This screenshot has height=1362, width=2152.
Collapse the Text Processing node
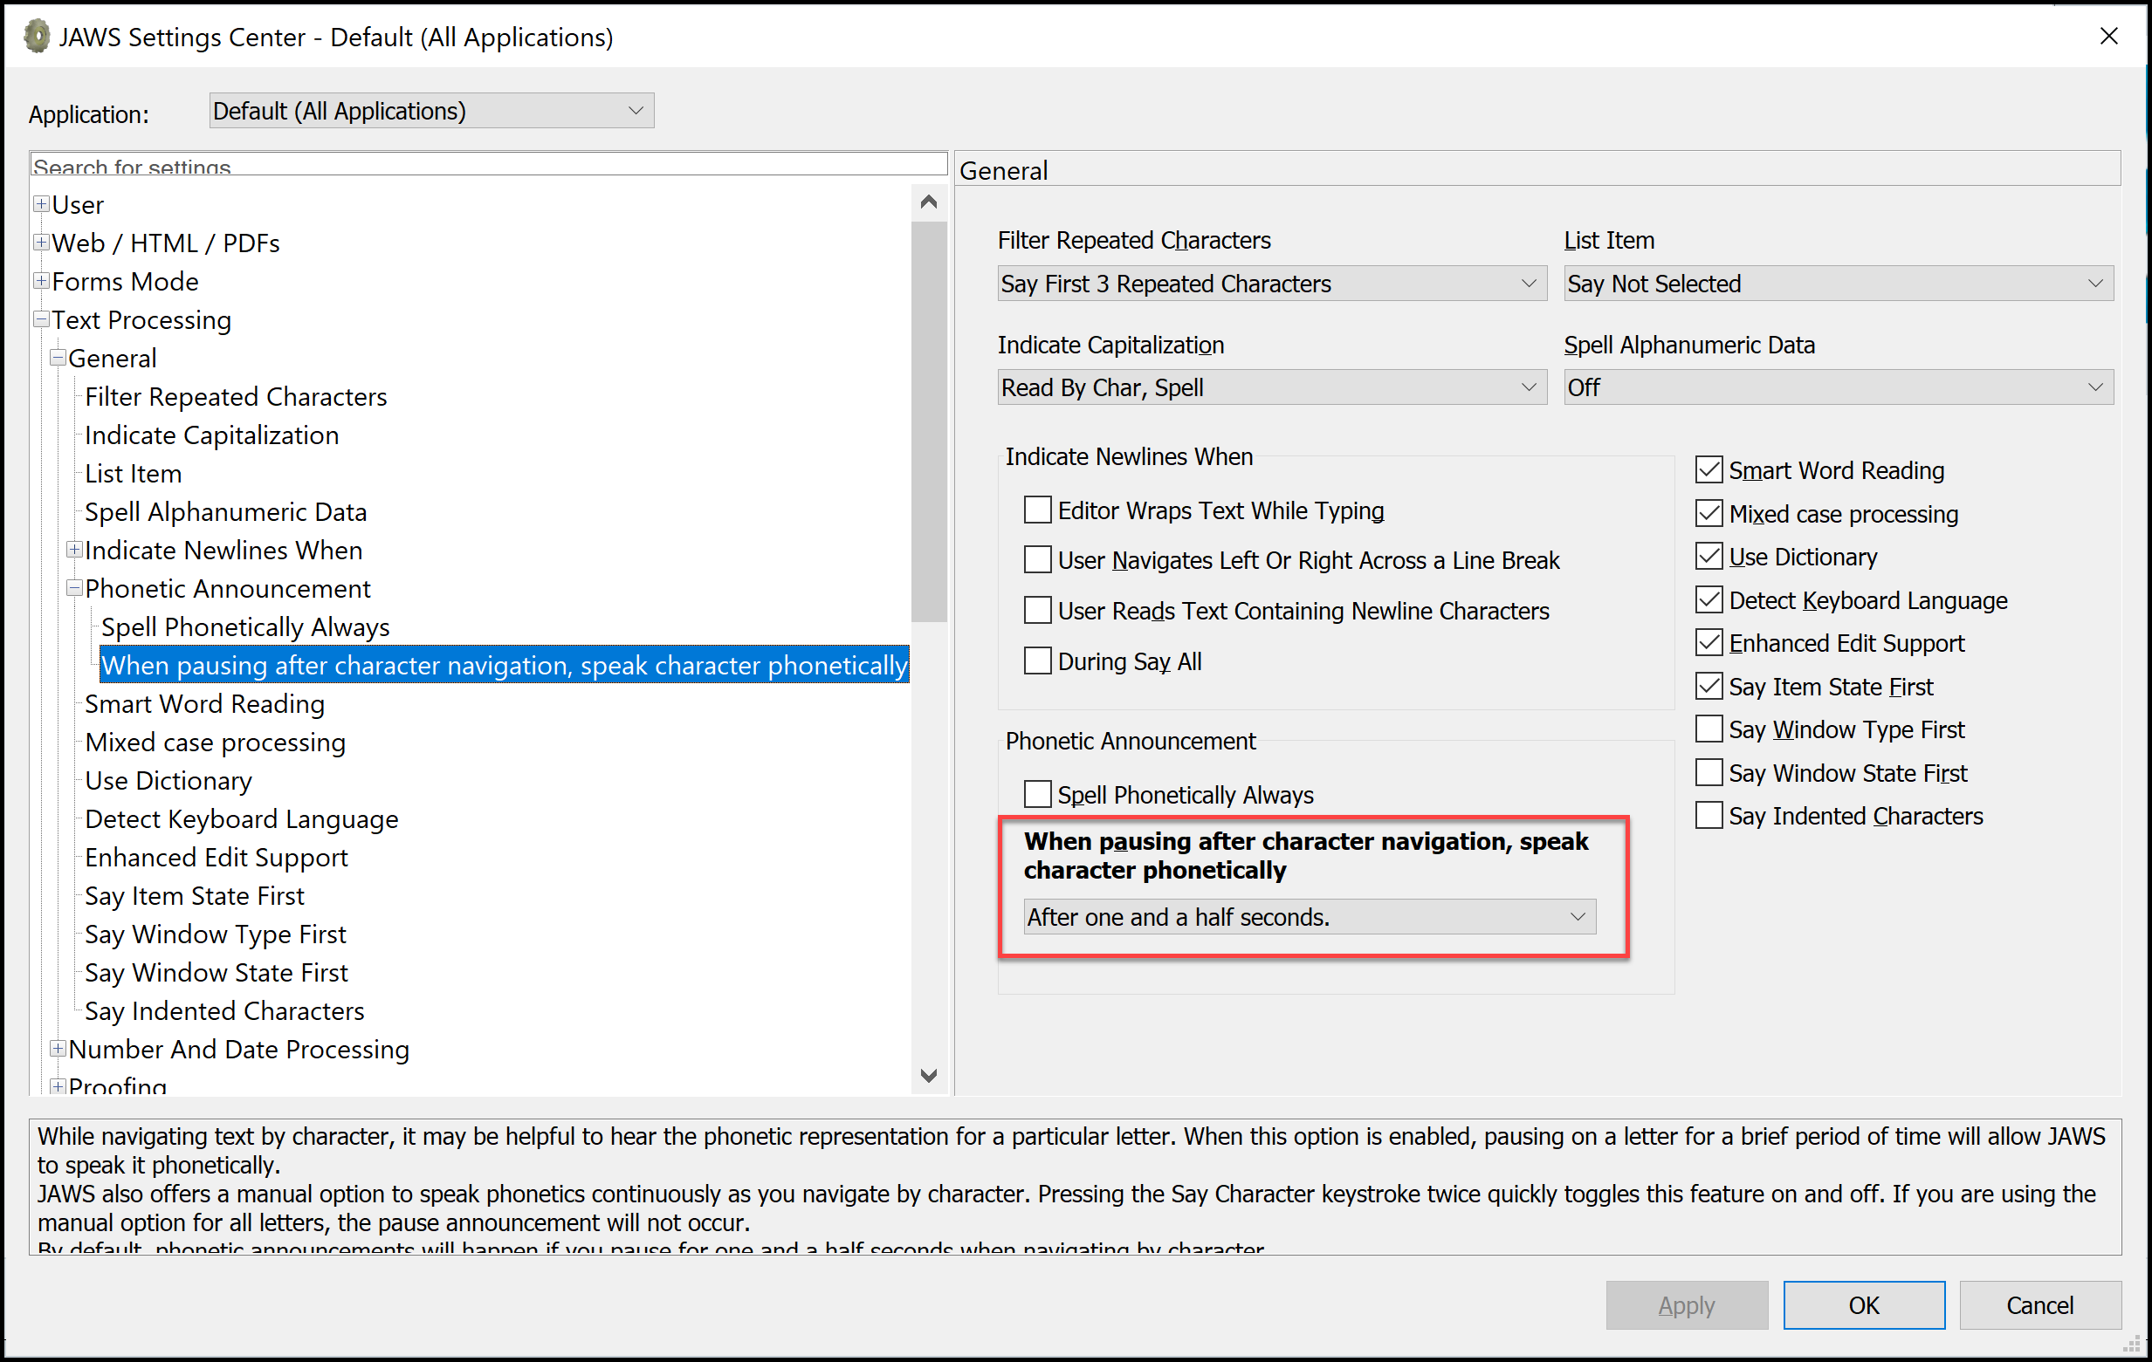click(x=41, y=319)
